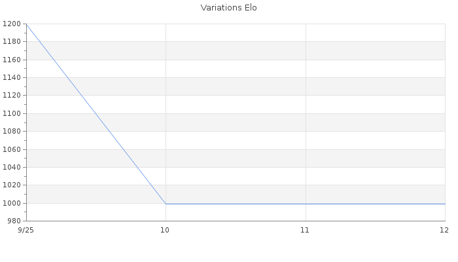
Task: Click the 1080 y-axis label
Action: (12, 132)
